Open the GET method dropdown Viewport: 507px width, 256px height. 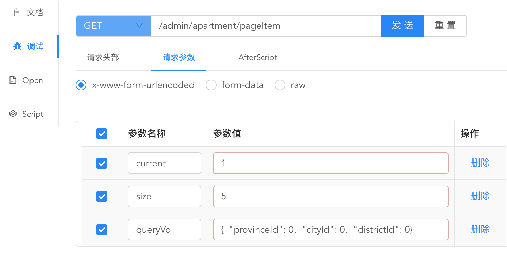pyautogui.click(x=113, y=26)
